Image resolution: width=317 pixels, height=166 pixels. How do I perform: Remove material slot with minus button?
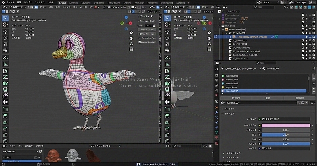pyautogui.click(x=314, y=79)
